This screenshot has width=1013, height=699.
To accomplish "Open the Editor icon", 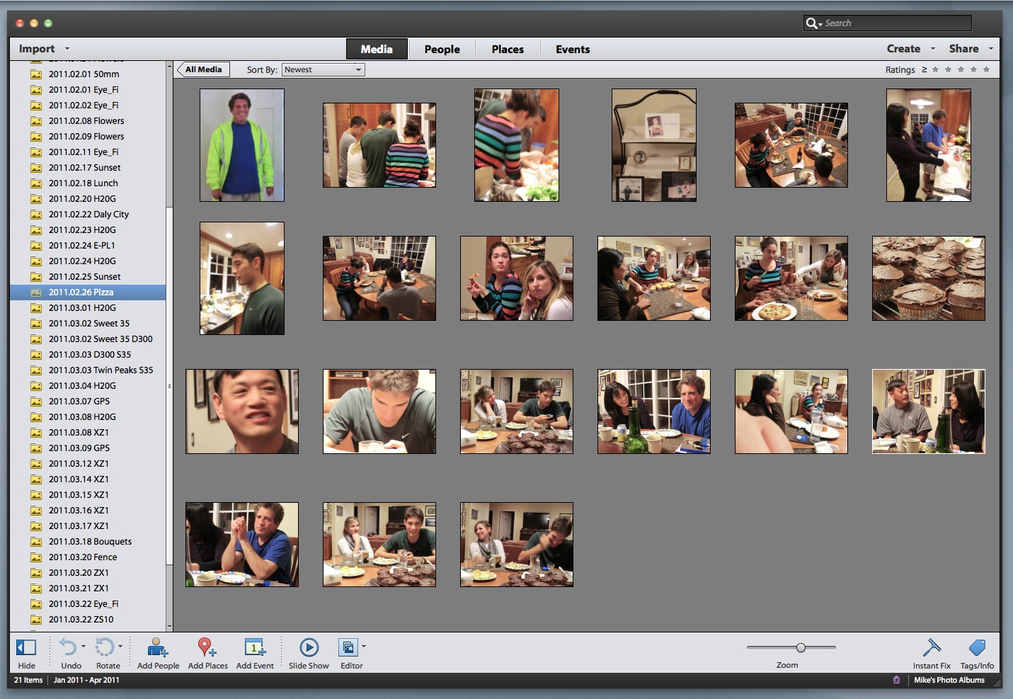I will [x=348, y=647].
